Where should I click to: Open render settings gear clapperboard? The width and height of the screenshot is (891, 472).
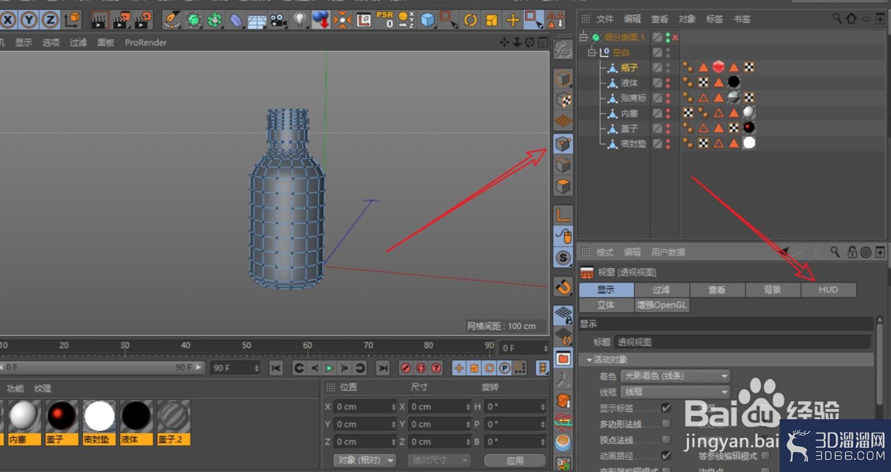pyautogui.click(x=143, y=21)
